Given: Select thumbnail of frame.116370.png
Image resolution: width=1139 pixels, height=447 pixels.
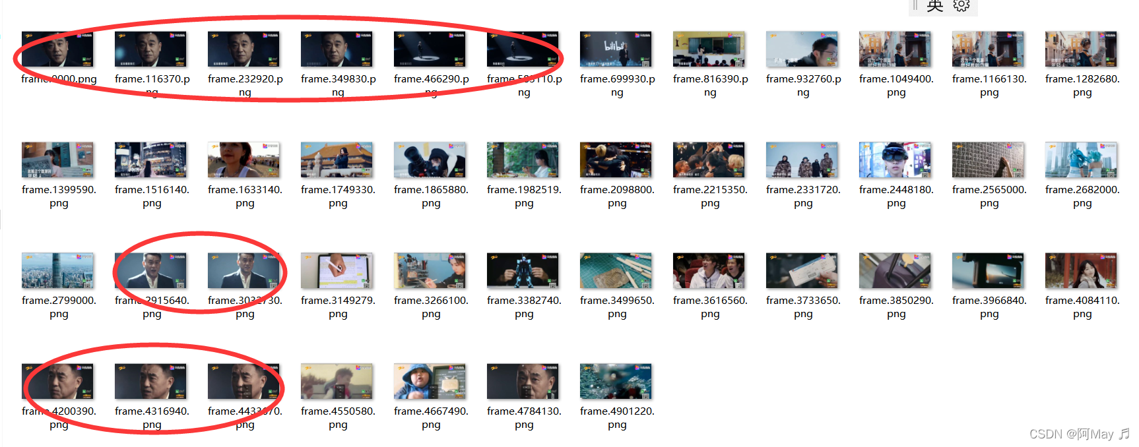Looking at the screenshot, I should click(150, 49).
